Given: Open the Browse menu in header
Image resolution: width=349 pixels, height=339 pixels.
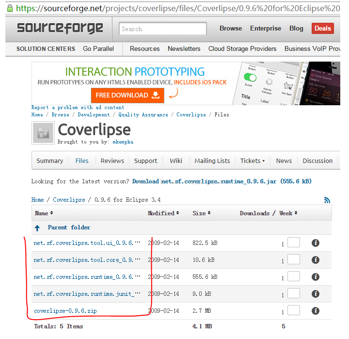Looking at the screenshot, I should (x=231, y=28).
